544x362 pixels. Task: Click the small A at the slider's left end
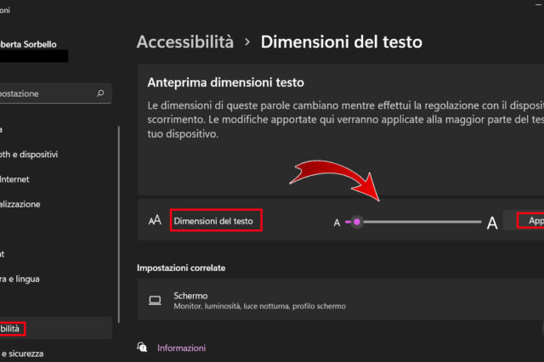[337, 223]
